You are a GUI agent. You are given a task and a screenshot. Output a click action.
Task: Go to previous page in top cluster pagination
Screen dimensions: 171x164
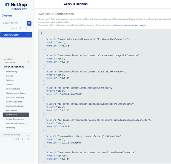(x=20, y=28)
